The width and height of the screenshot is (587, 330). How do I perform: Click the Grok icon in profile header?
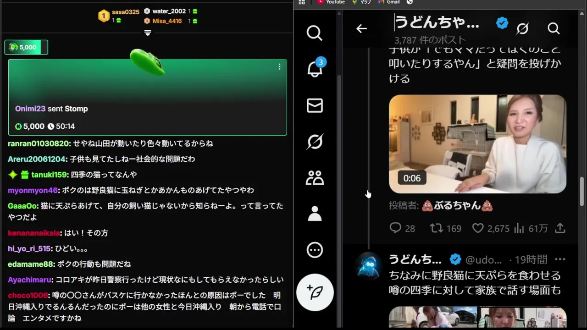tap(522, 28)
